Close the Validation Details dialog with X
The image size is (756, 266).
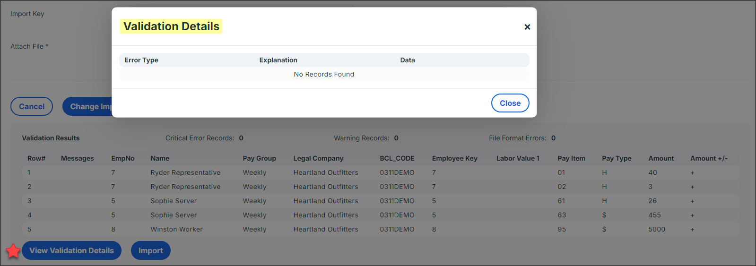pos(527,27)
